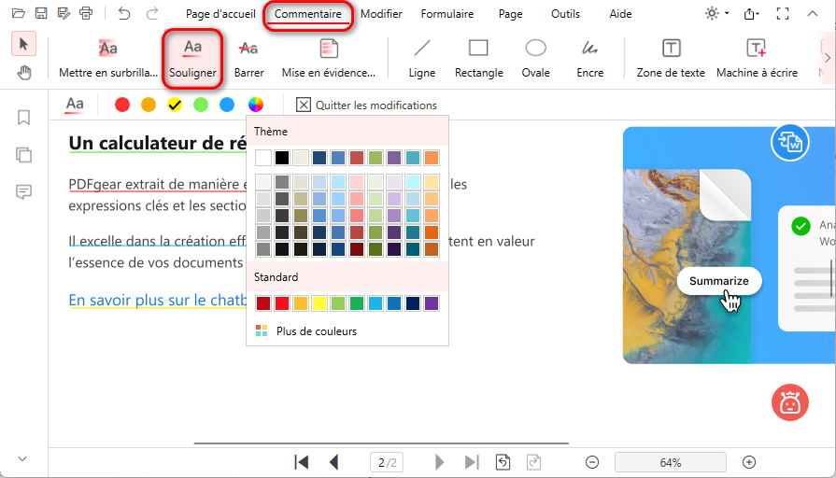Switch to the Modifier tab
Viewport: 836px width, 478px height.
[381, 14]
